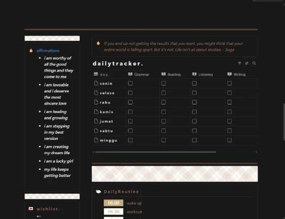Click 'my life keeps getting better' affirmation

pos(57,172)
